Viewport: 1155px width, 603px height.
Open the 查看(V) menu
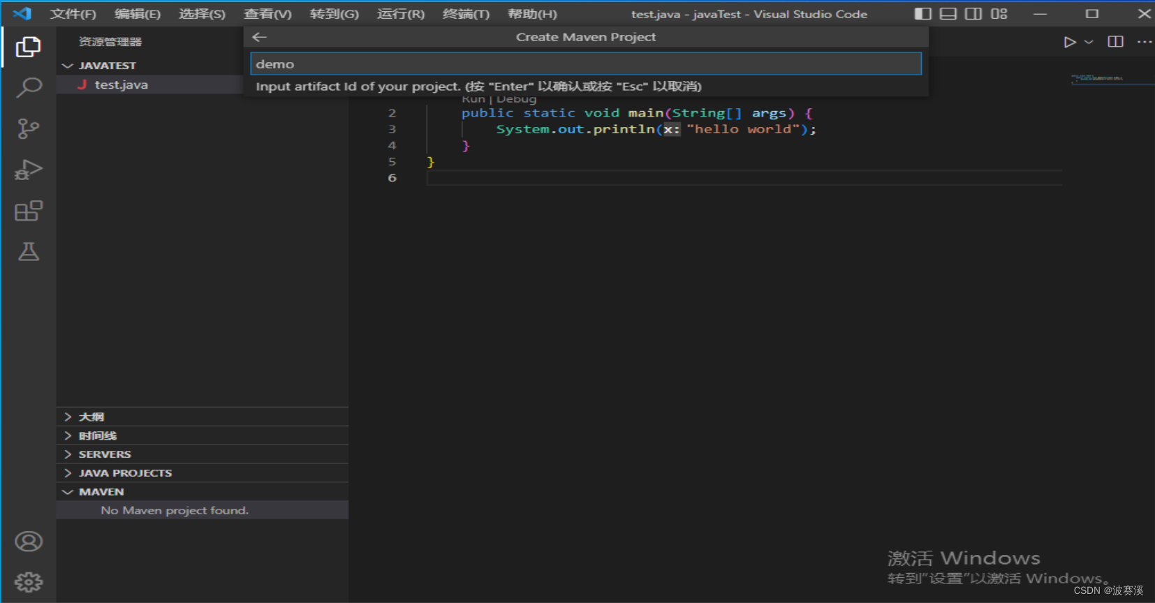pyautogui.click(x=267, y=14)
